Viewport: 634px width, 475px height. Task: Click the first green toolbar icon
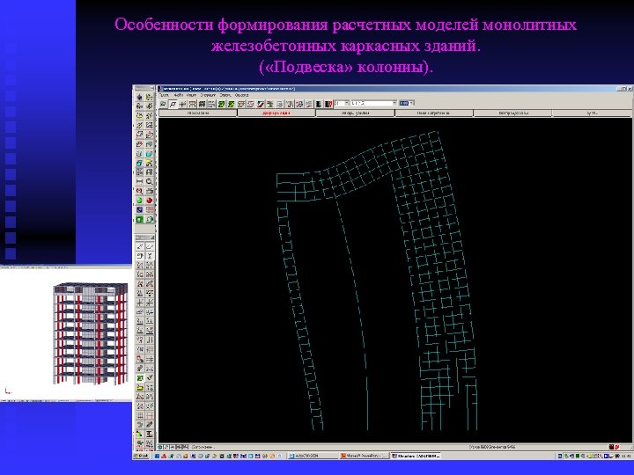click(x=221, y=104)
